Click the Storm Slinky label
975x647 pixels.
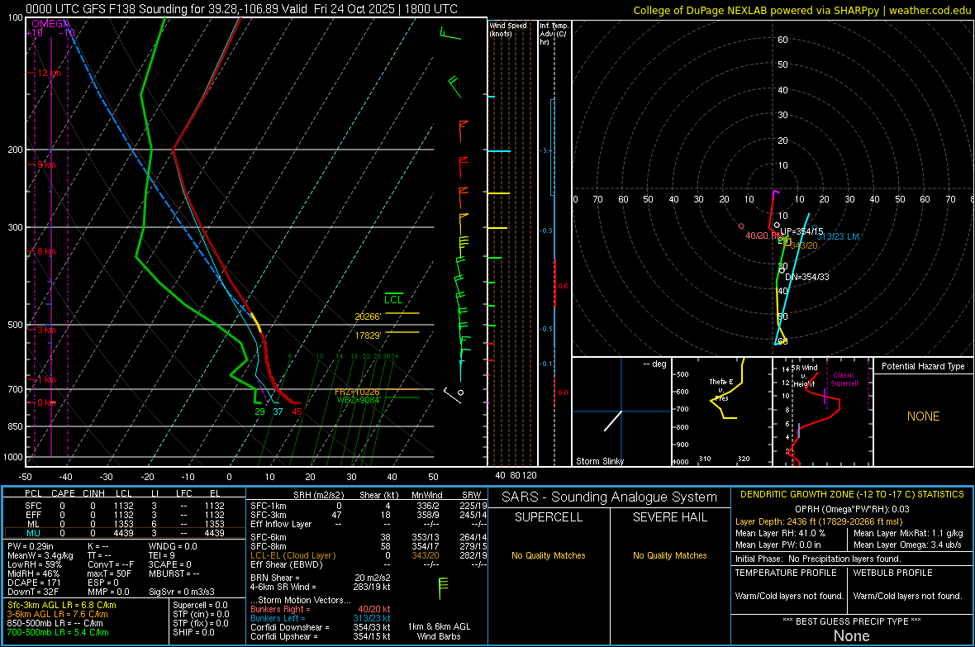600,461
